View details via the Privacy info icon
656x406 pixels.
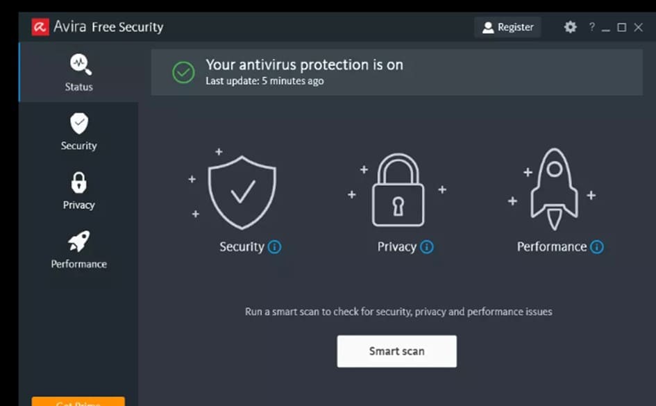(428, 246)
